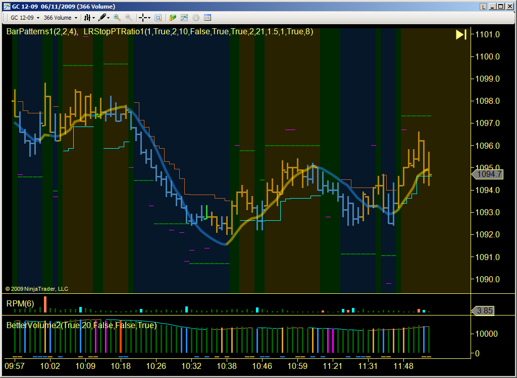This screenshot has height=378, width=517.
Task: Click the 1093.0 price axis label
Action: 487,212
